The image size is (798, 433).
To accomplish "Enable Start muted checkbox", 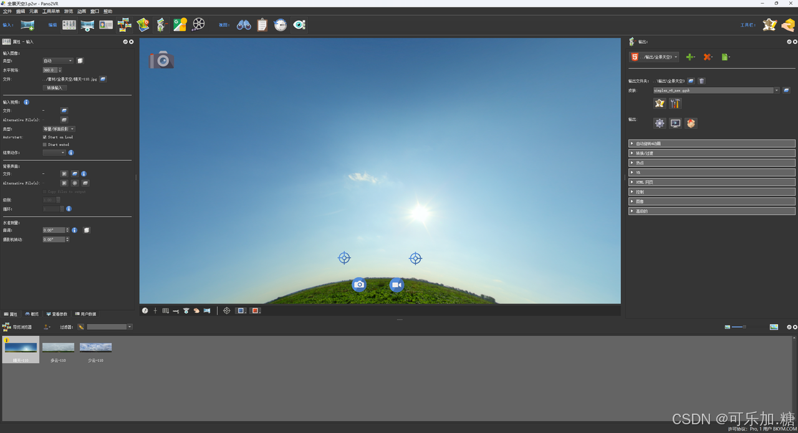I will pyautogui.click(x=45, y=145).
